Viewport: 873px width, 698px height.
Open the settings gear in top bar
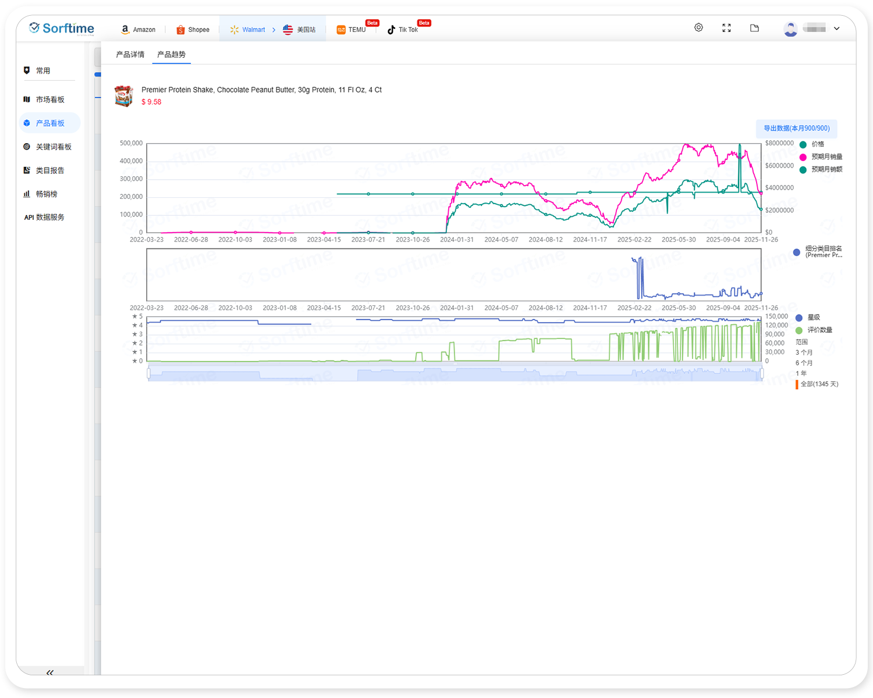pyautogui.click(x=698, y=28)
